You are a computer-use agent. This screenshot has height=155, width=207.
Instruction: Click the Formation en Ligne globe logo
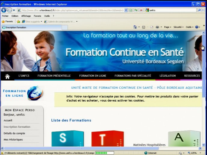pyautogui.click(x=23, y=93)
